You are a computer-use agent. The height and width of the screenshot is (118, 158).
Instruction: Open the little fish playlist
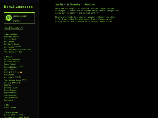point(10,39)
